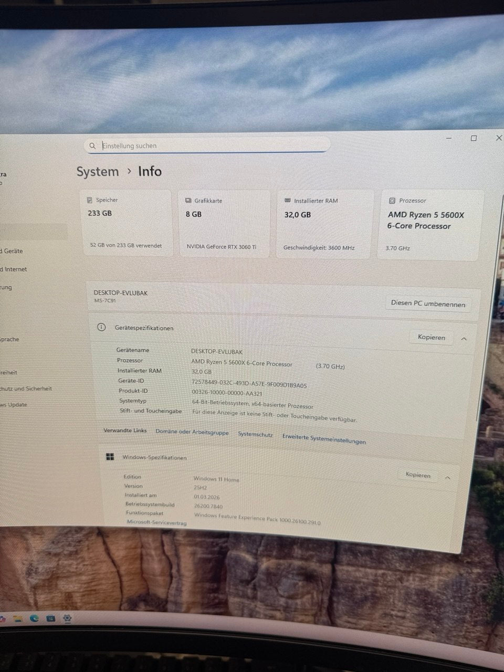Open the Systemschutz link
504x672 pixels.
(255, 434)
